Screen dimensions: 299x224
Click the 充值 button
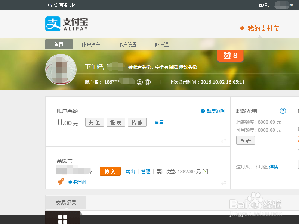(x=95, y=122)
